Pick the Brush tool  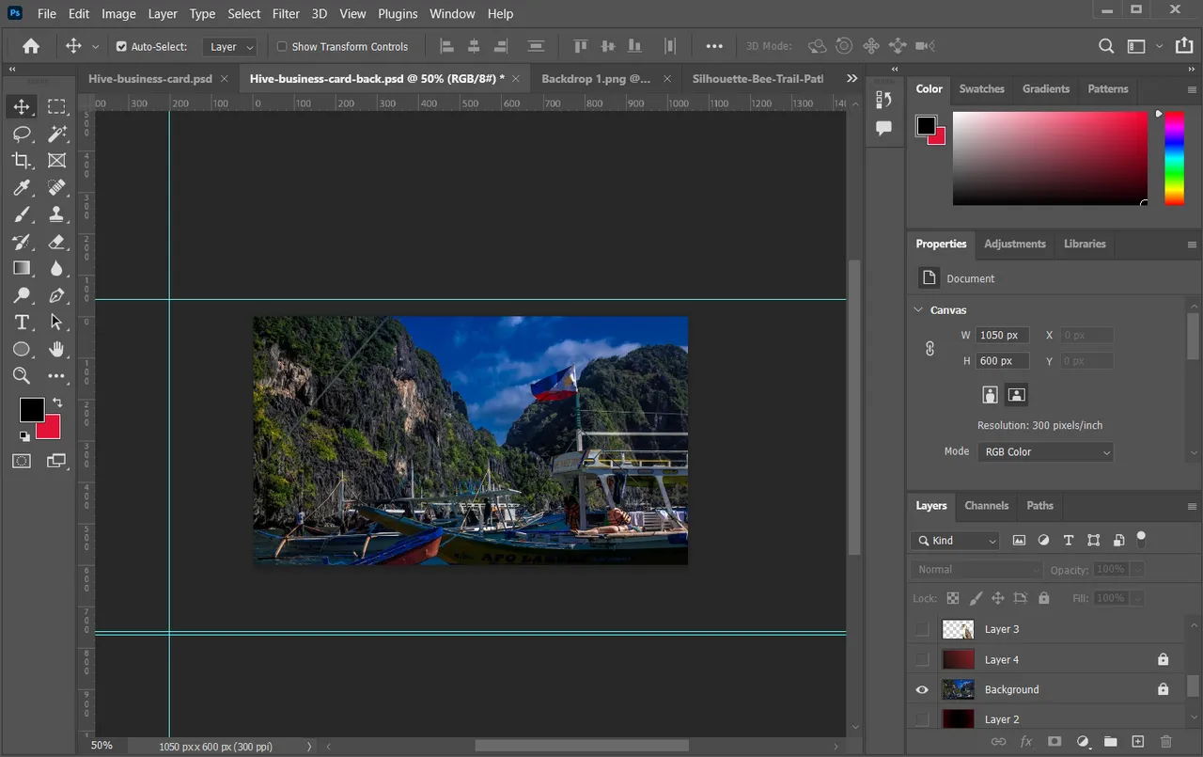pos(22,214)
